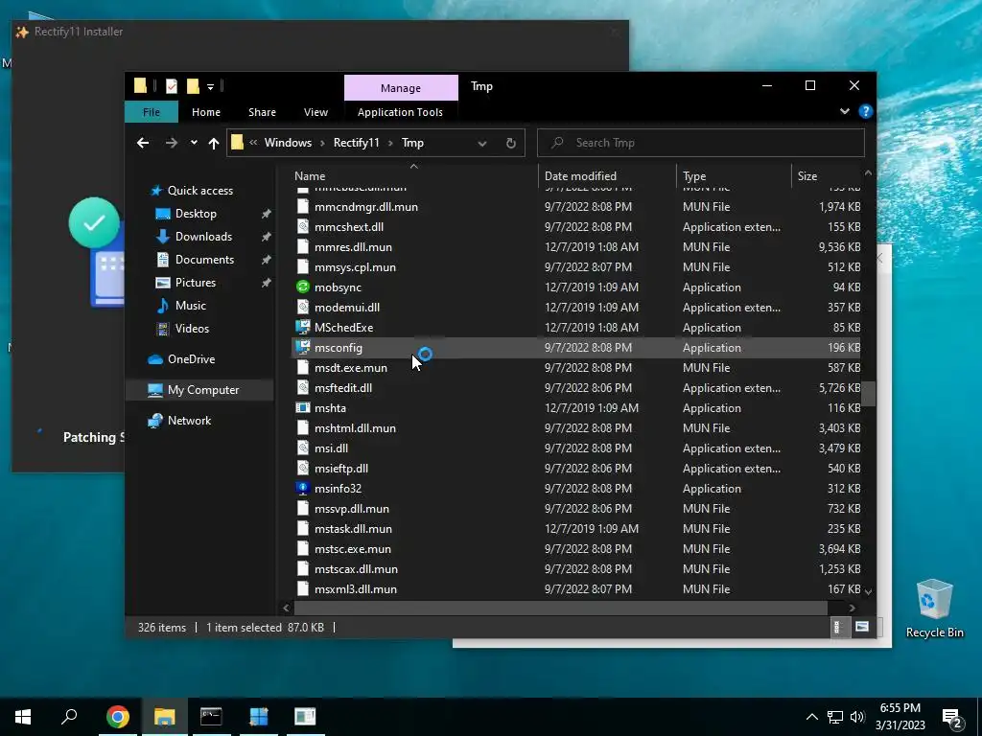
Task: Open Downloads in the navigation pane
Action: (x=203, y=237)
